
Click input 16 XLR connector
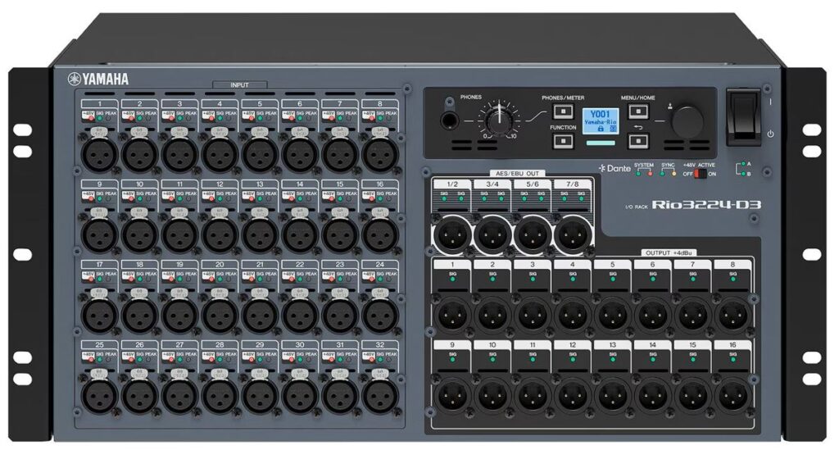(380, 234)
